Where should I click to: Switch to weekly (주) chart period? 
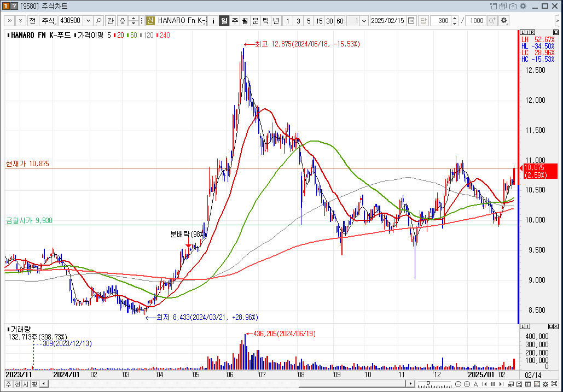(x=234, y=21)
